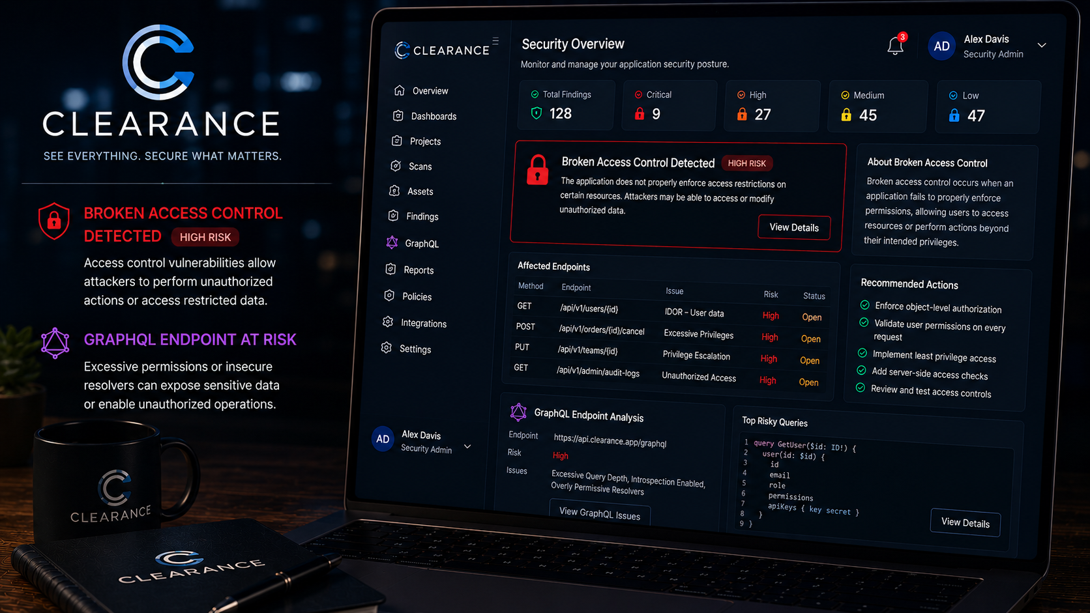Click the orange High lock icon
This screenshot has height=613, width=1090.
point(742,115)
